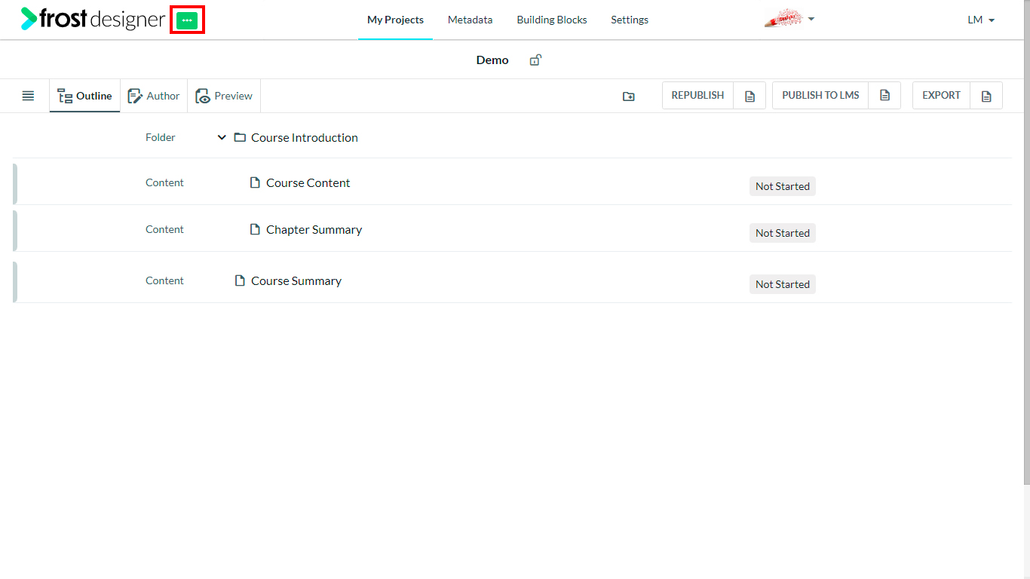Screen dimensions: 1030x579
Task: Open the LM user menu
Action: pyautogui.click(x=981, y=20)
